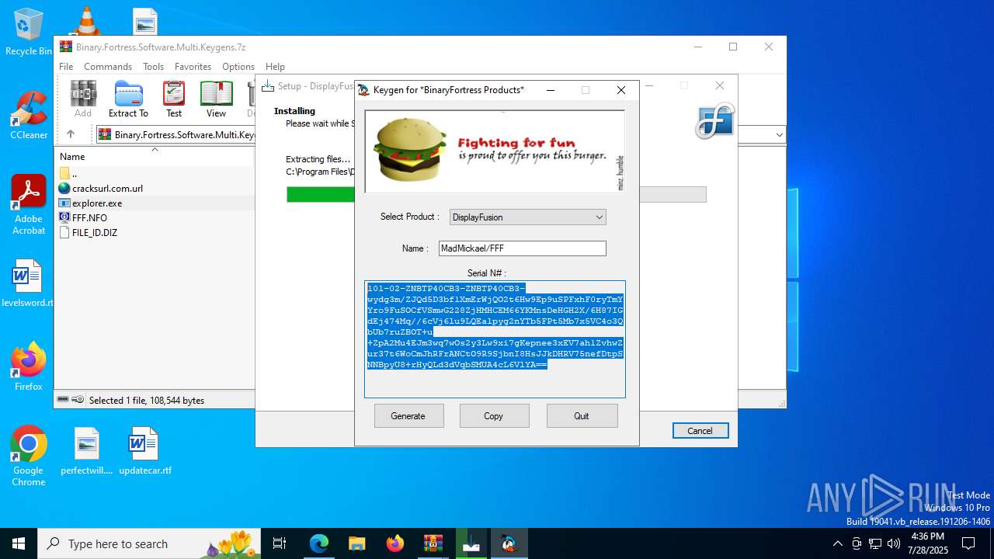Viewport: 994px width, 559px height.
Task: Launch Google Chrome desktop shortcut
Action: (x=29, y=457)
